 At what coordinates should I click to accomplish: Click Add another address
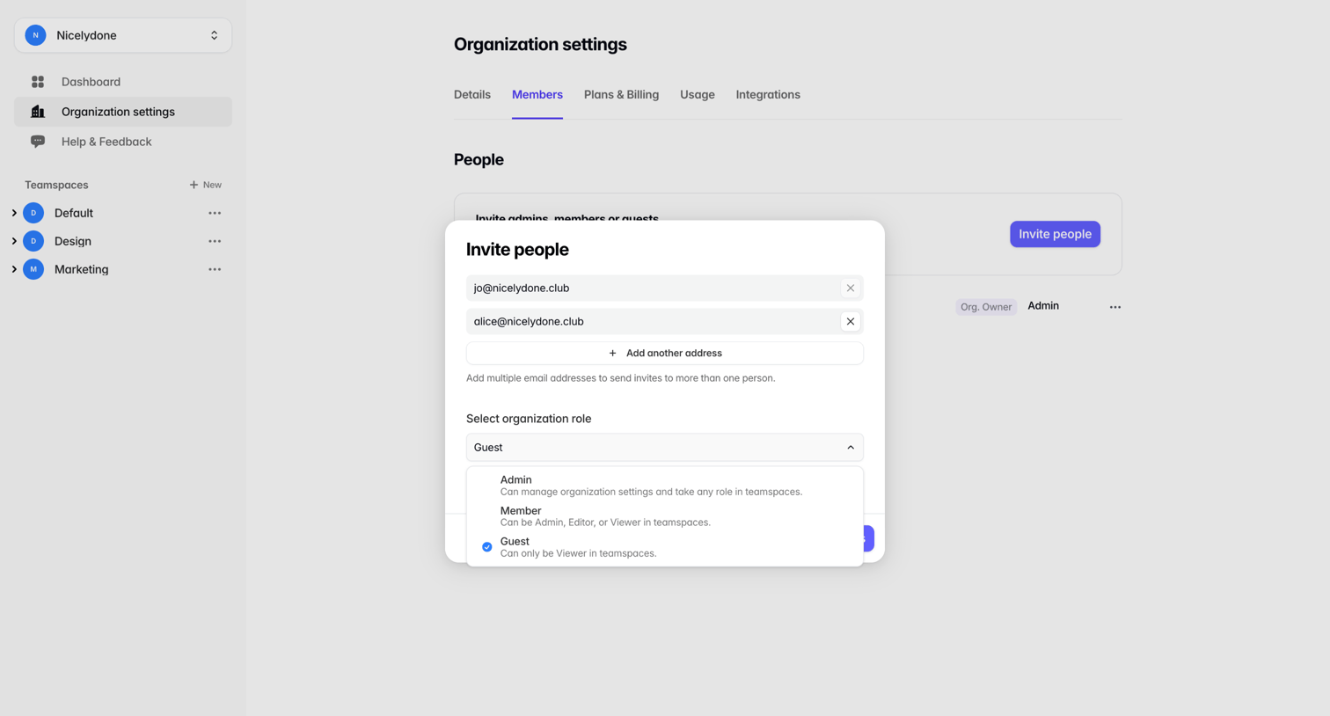coord(665,353)
